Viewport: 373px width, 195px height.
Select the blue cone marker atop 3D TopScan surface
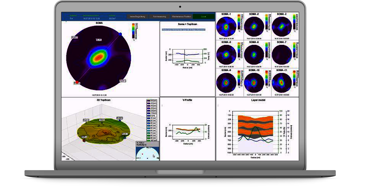[120, 120]
